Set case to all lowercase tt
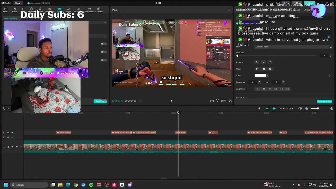This screenshot has height=189, width=336. point(264,69)
